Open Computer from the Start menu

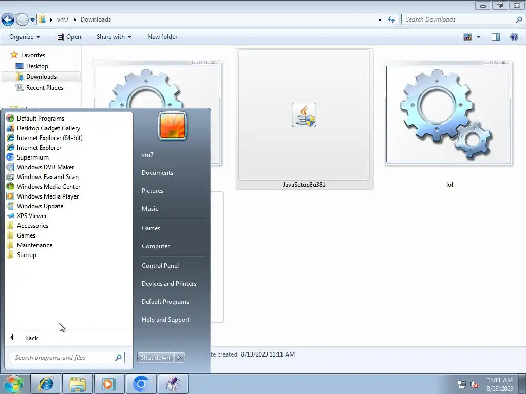click(156, 246)
